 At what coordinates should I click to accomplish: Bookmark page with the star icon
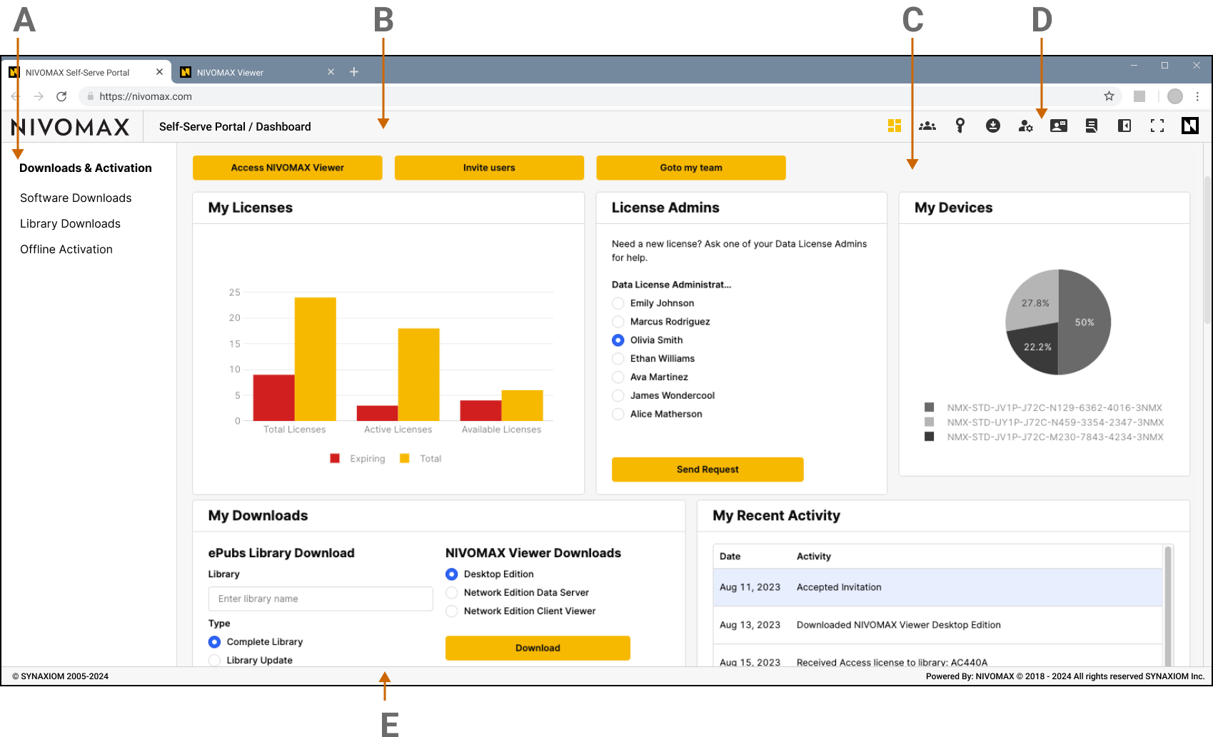[x=1109, y=96]
